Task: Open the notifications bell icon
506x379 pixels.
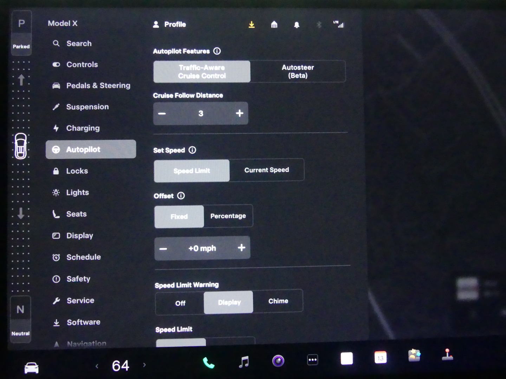Action: [297, 25]
